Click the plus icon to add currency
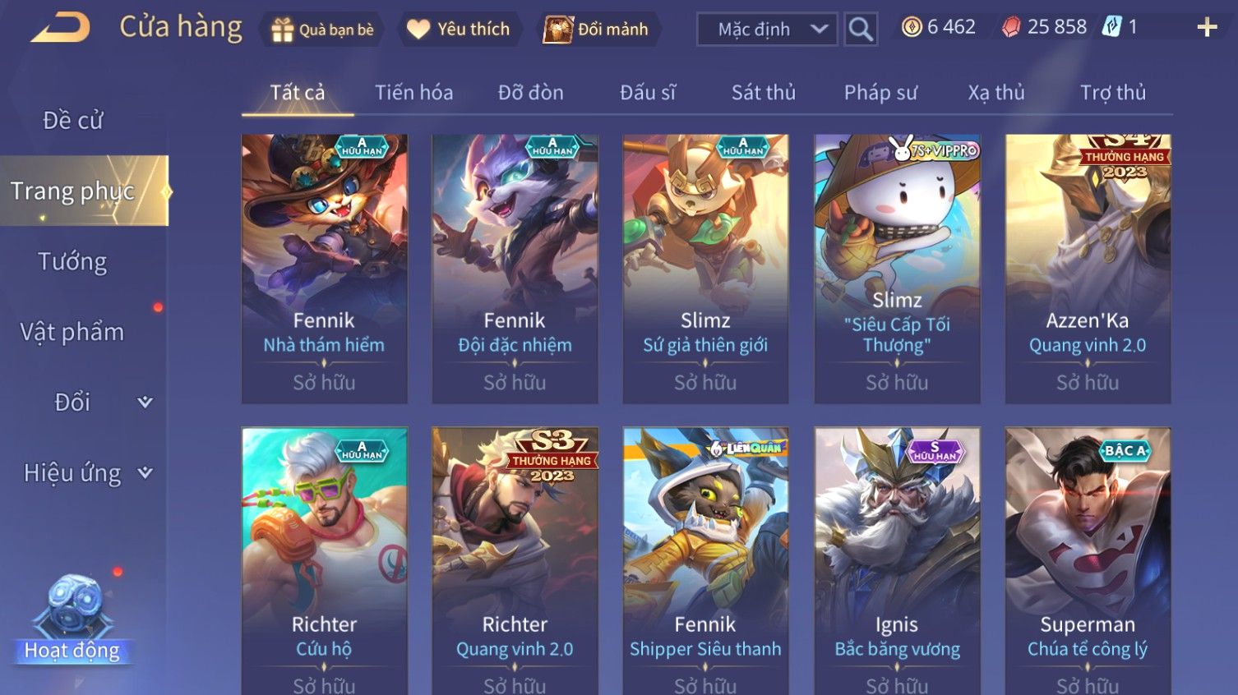Image resolution: width=1238 pixels, height=695 pixels. point(1207,28)
